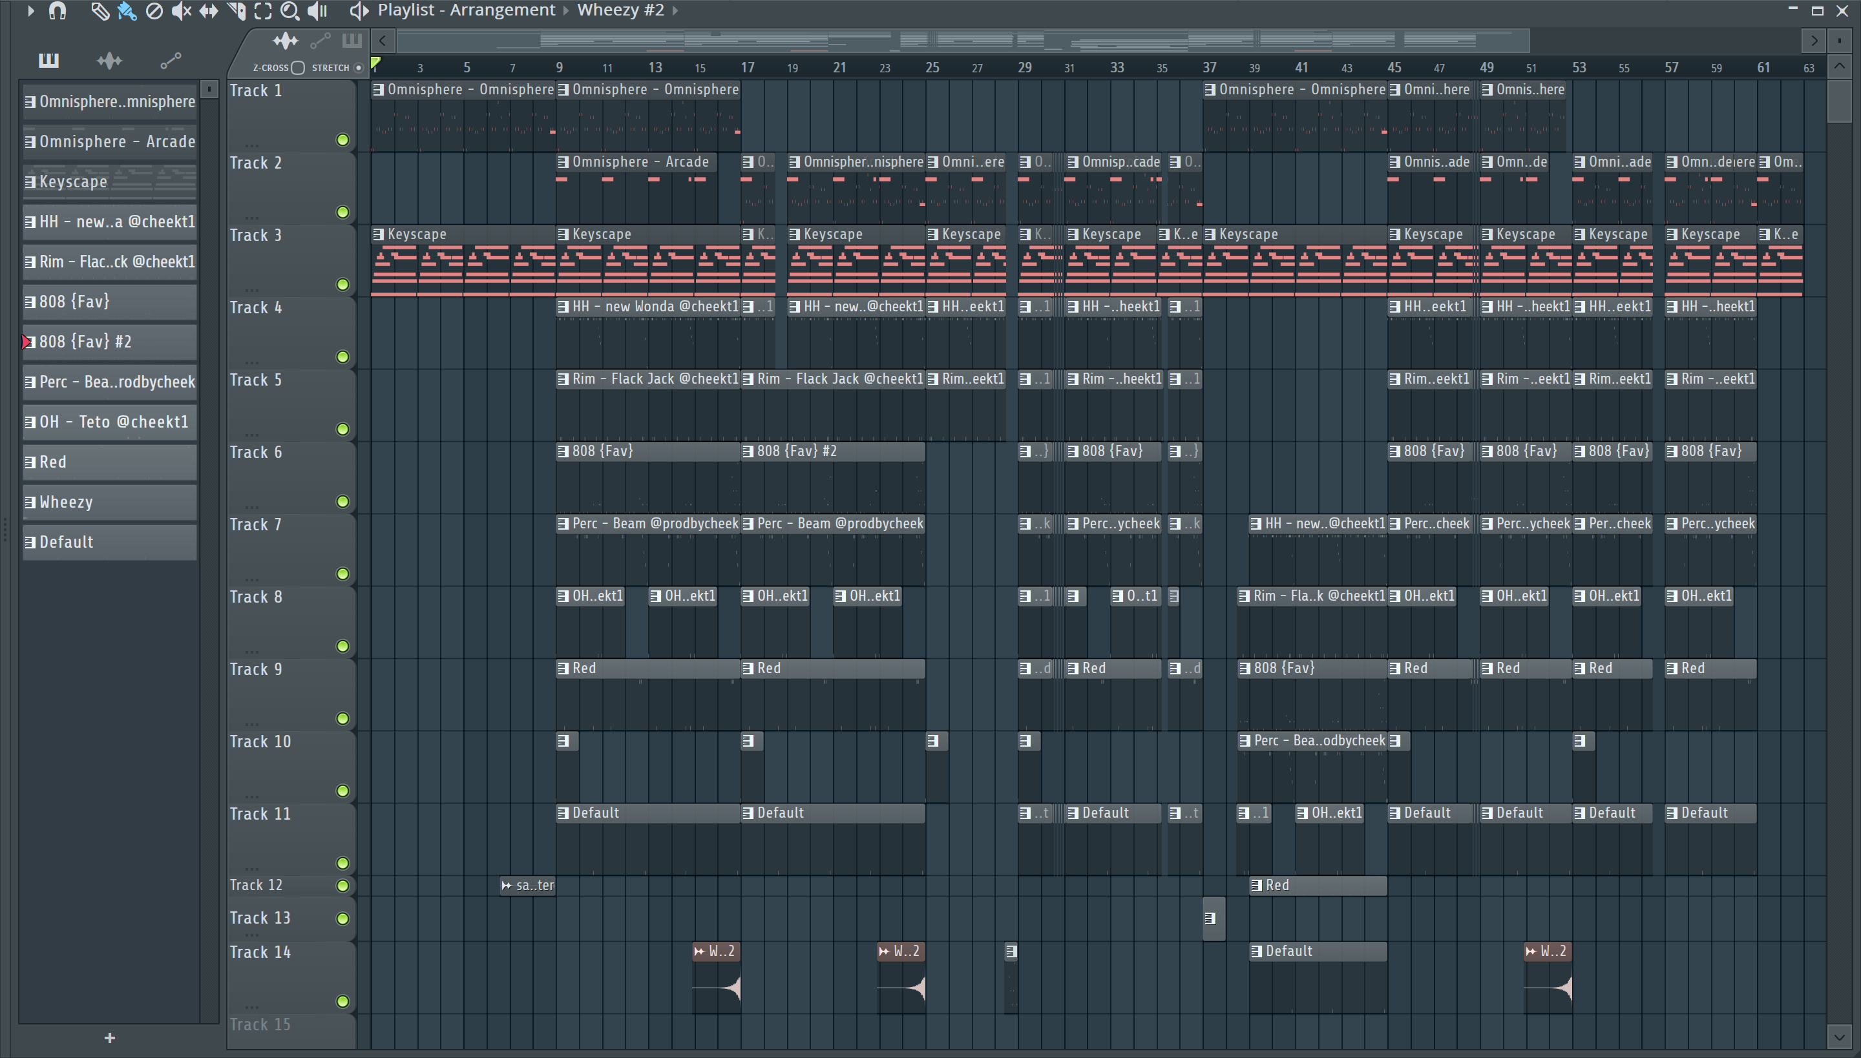Viewport: 1861px width, 1058px height.
Task: Select the 808 {Fav} #2 pattern in picker
Action: click(110, 342)
